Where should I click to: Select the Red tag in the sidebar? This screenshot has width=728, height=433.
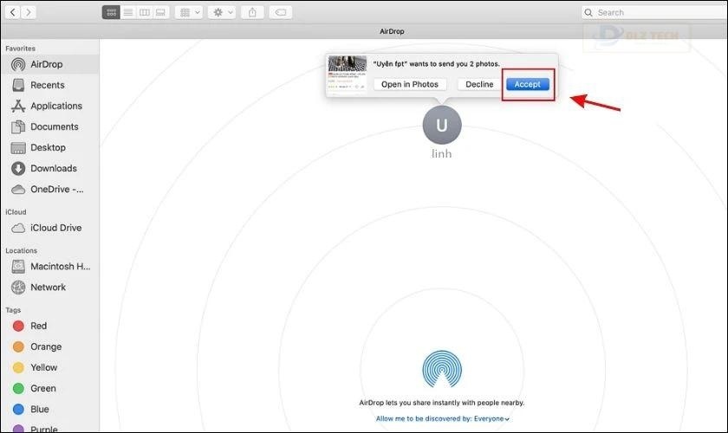point(38,326)
